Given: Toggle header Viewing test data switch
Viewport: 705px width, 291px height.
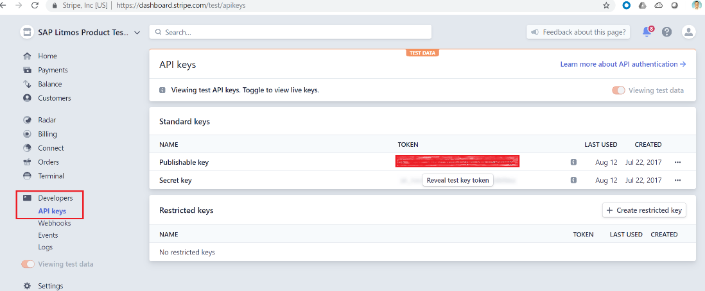Looking at the screenshot, I should point(618,90).
